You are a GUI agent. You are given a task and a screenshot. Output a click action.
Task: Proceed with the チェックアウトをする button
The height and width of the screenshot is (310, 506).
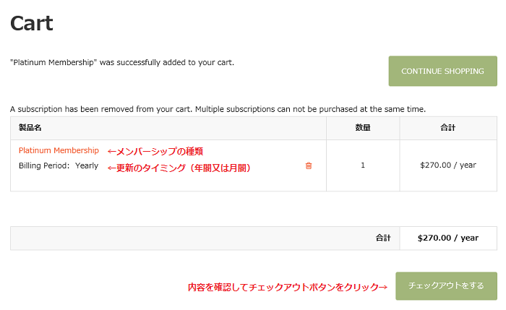[x=446, y=286]
